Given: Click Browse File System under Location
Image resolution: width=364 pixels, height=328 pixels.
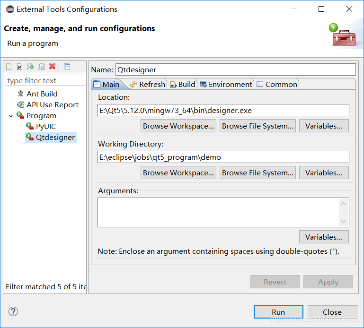Looking at the screenshot, I should [x=257, y=126].
